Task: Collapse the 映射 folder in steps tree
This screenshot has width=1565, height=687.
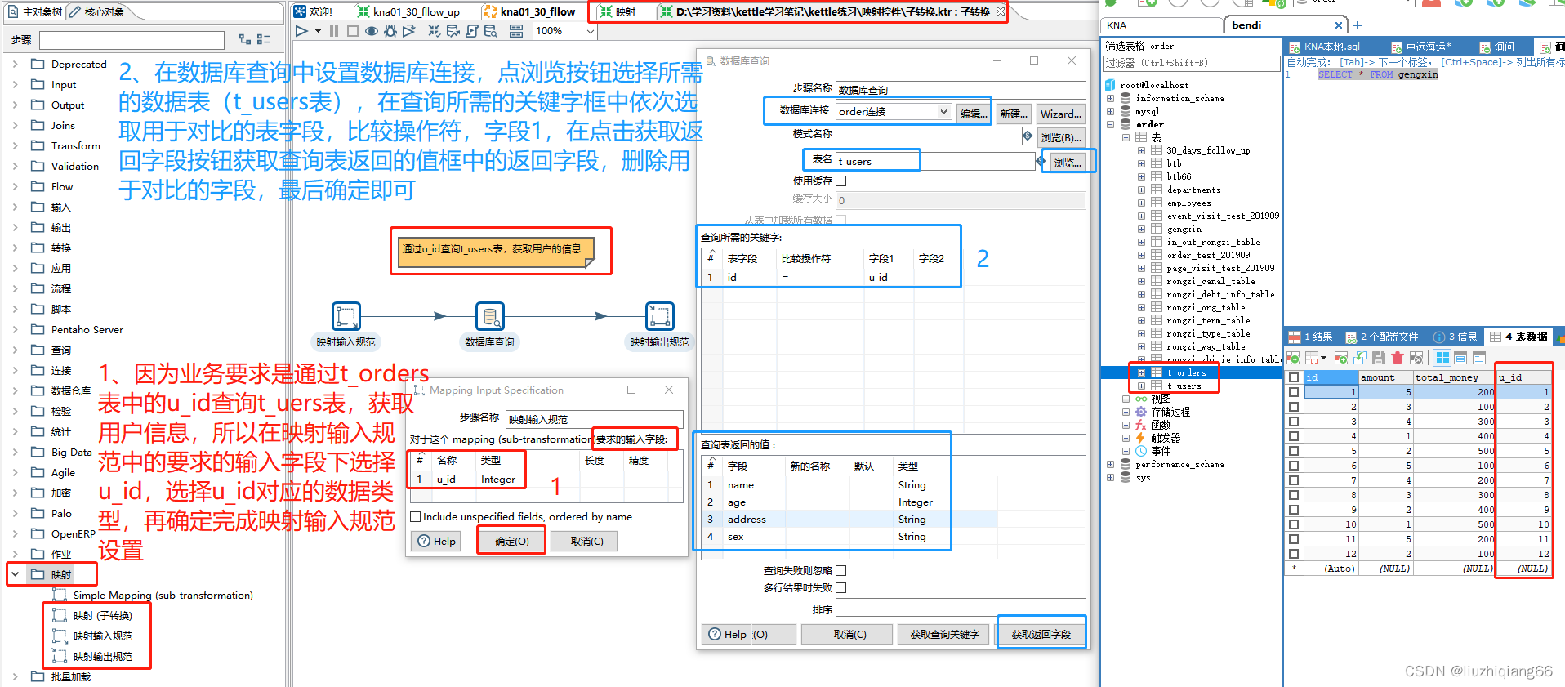Action: [x=15, y=574]
